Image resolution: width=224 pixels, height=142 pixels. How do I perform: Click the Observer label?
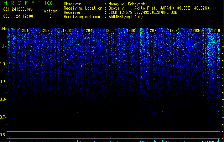point(72,4)
